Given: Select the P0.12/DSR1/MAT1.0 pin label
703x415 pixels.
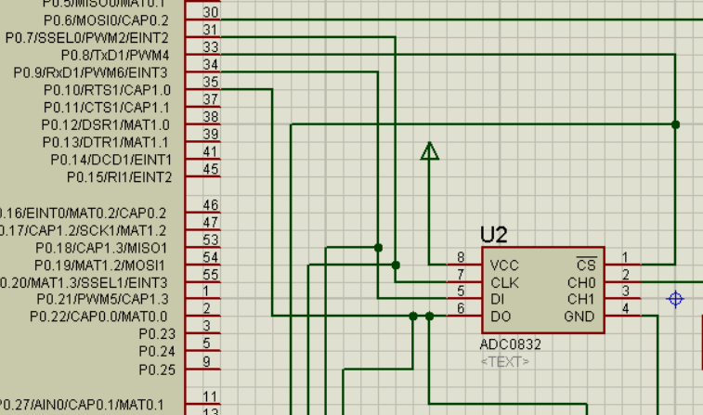Looking at the screenshot, I should click(x=106, y=124).
